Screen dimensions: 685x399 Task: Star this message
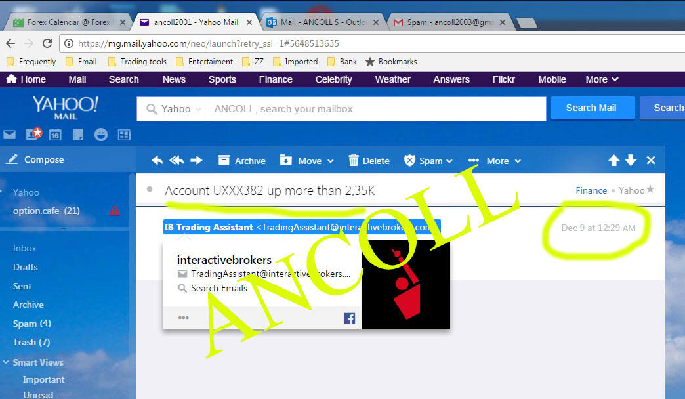[650, 189]
